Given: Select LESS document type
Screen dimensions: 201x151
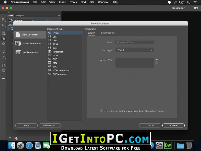Looking at the screenshot, I should [x=65, y=40].
